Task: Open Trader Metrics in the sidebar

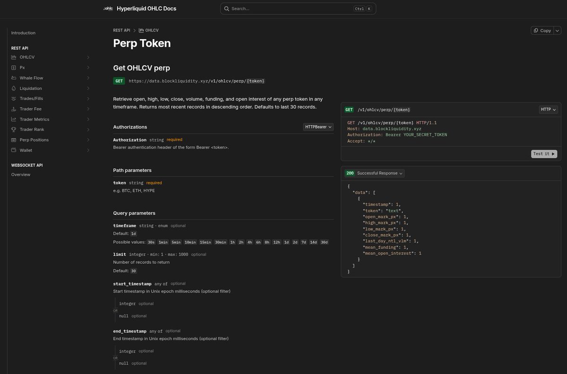Action: pyautogui.click(x=34, y=119)
